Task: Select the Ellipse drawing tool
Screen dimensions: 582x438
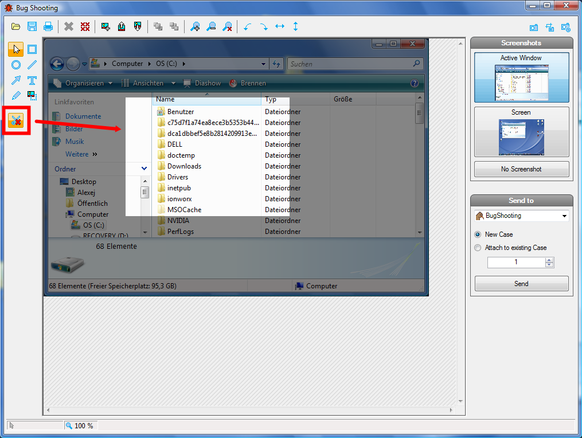Action: (x=16, y=65)
